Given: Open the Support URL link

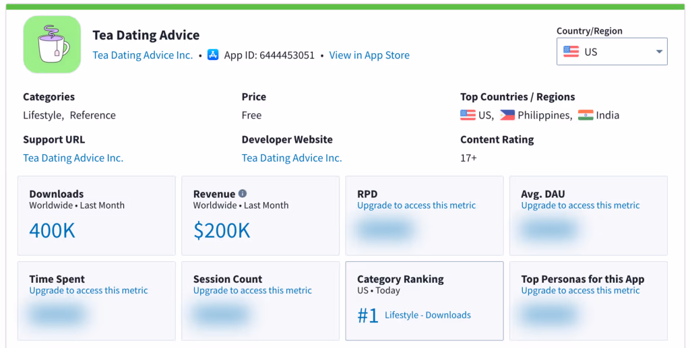Looking at the screenshot, I should click(73, 158).
